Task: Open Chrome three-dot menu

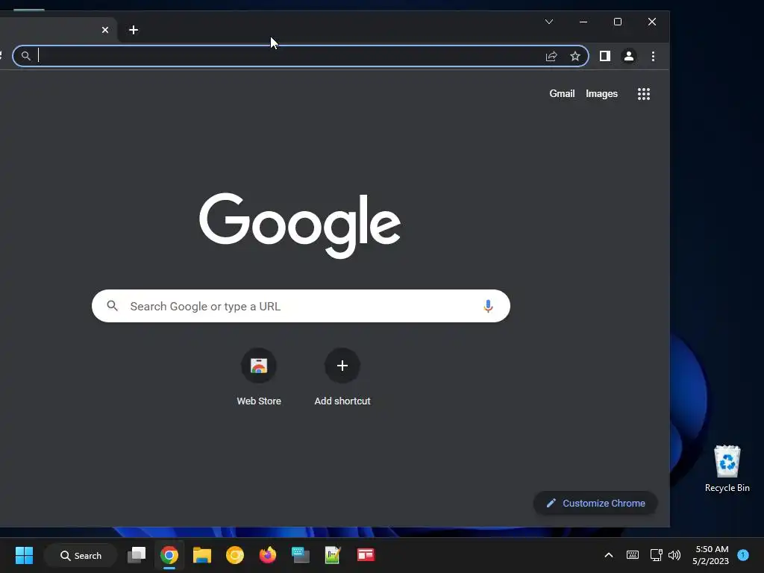Action: coord(653,57)
